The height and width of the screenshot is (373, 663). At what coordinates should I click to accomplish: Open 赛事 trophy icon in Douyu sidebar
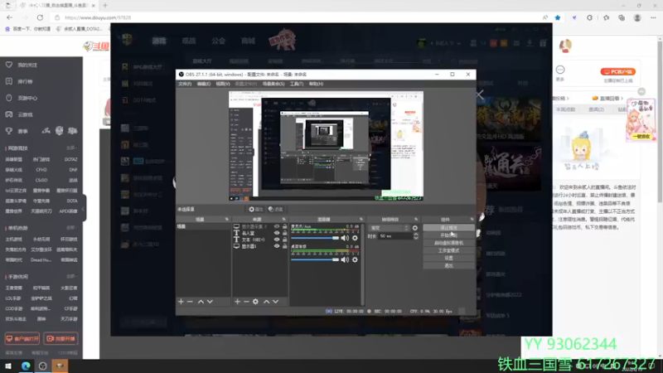[9, 131]
